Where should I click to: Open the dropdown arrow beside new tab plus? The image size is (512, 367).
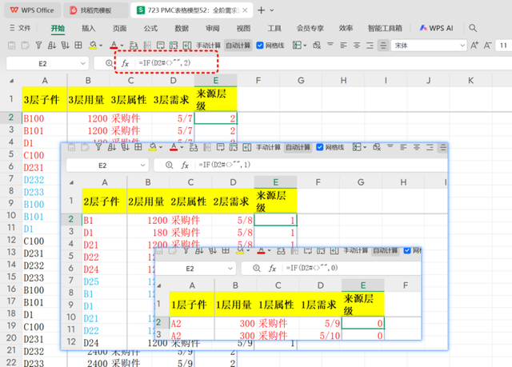272,10
